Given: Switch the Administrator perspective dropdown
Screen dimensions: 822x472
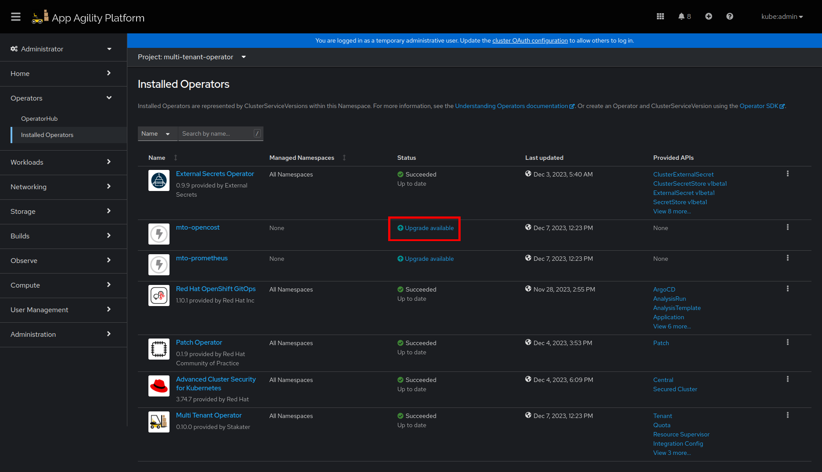Looking at the screenshot, I should point(61,49).
